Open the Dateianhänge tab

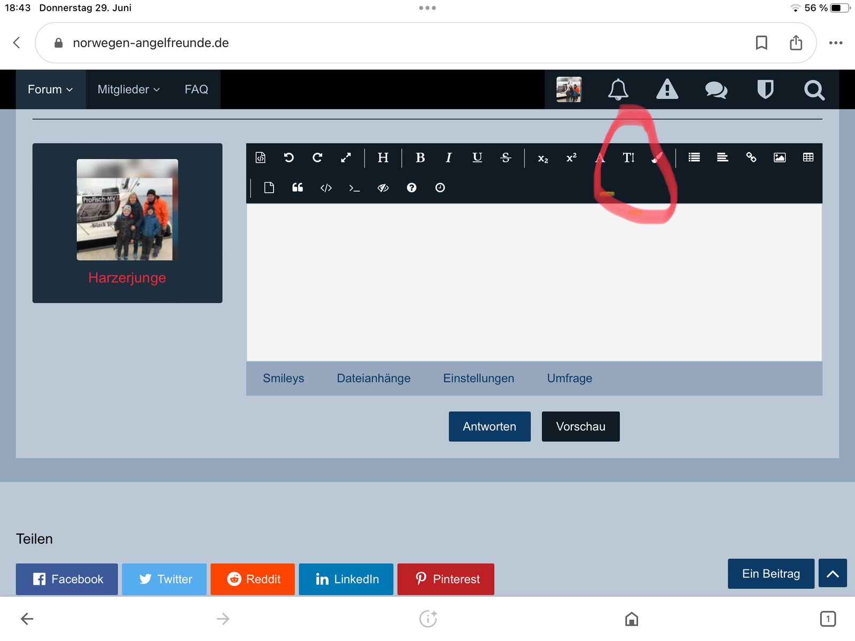374,378
